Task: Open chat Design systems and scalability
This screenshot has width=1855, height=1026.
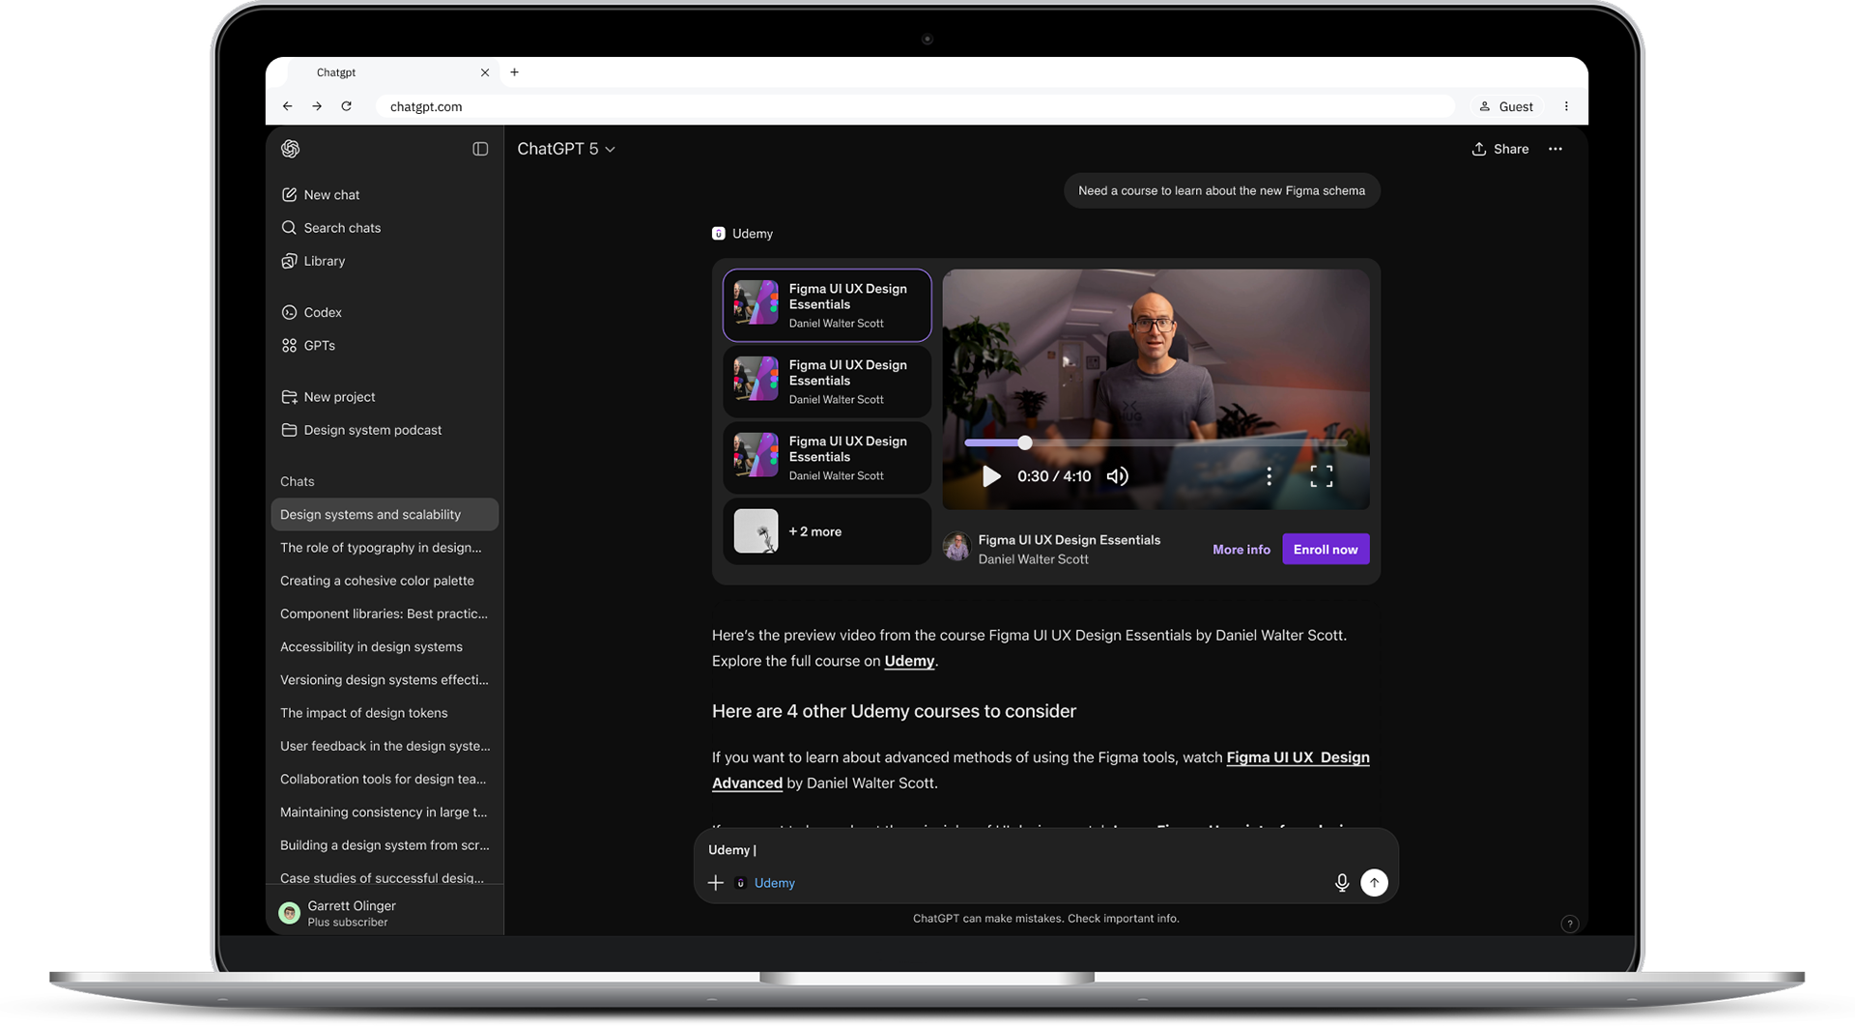Action: tap(385, 515)
